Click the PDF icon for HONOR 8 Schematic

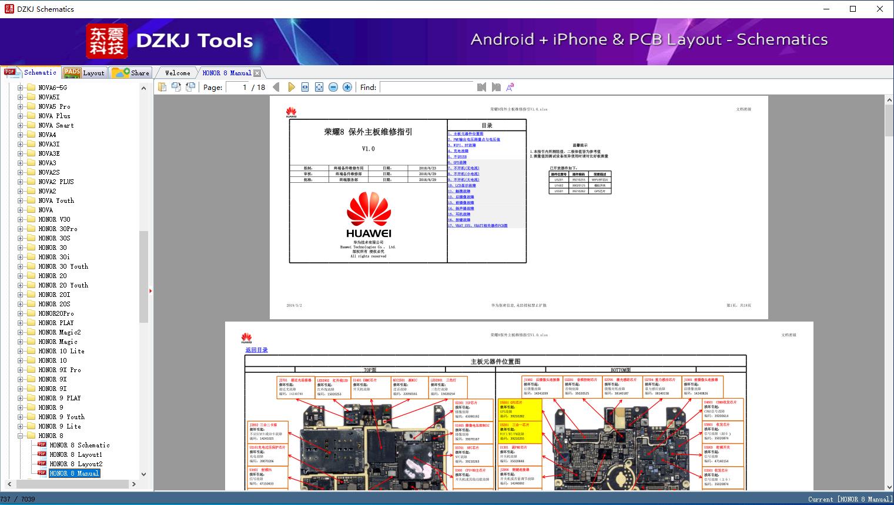coord(42,445)
